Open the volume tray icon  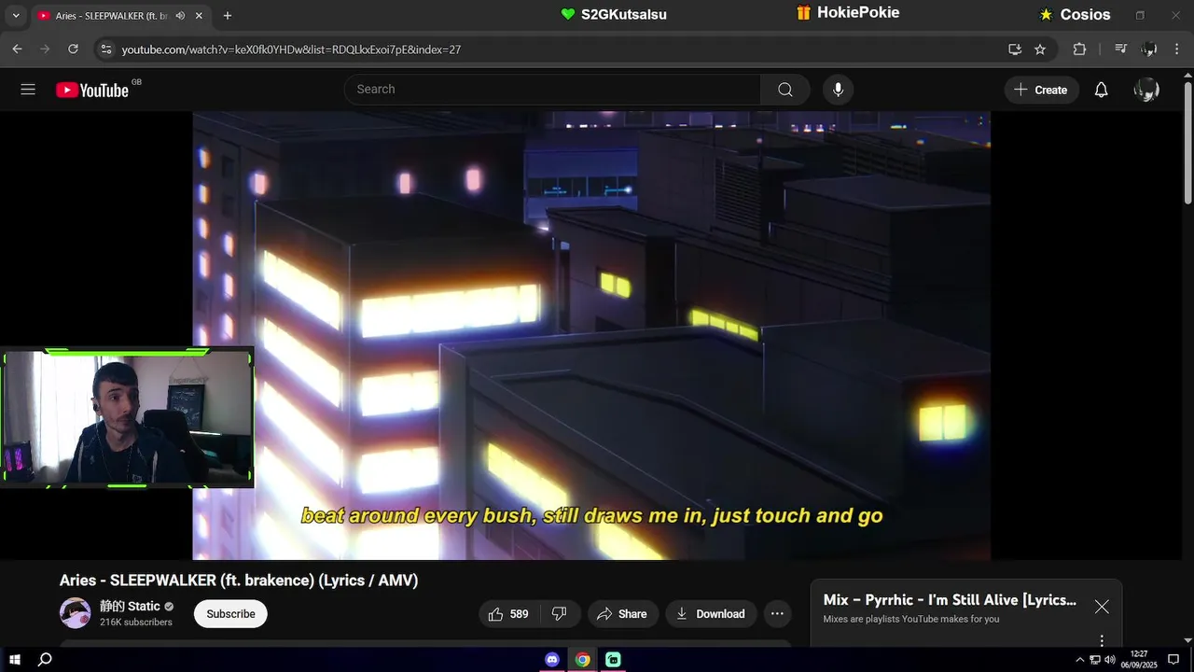click(1110, 660)
